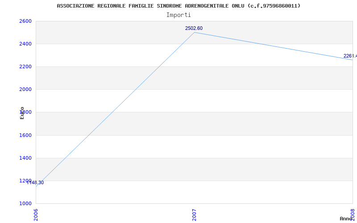Click the partially cut 2261.4 data label
Viewport: 357px width, 223px height.
(350, 56)
